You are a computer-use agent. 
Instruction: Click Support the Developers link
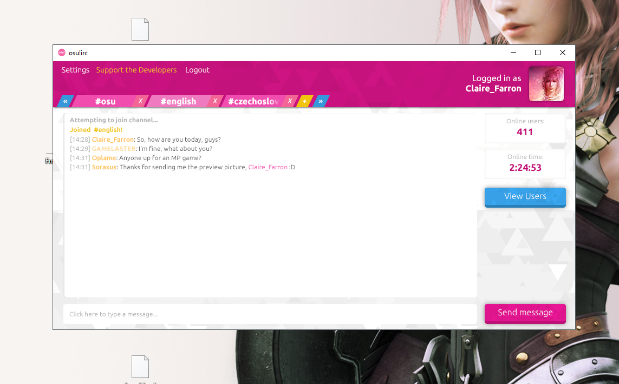136,70
